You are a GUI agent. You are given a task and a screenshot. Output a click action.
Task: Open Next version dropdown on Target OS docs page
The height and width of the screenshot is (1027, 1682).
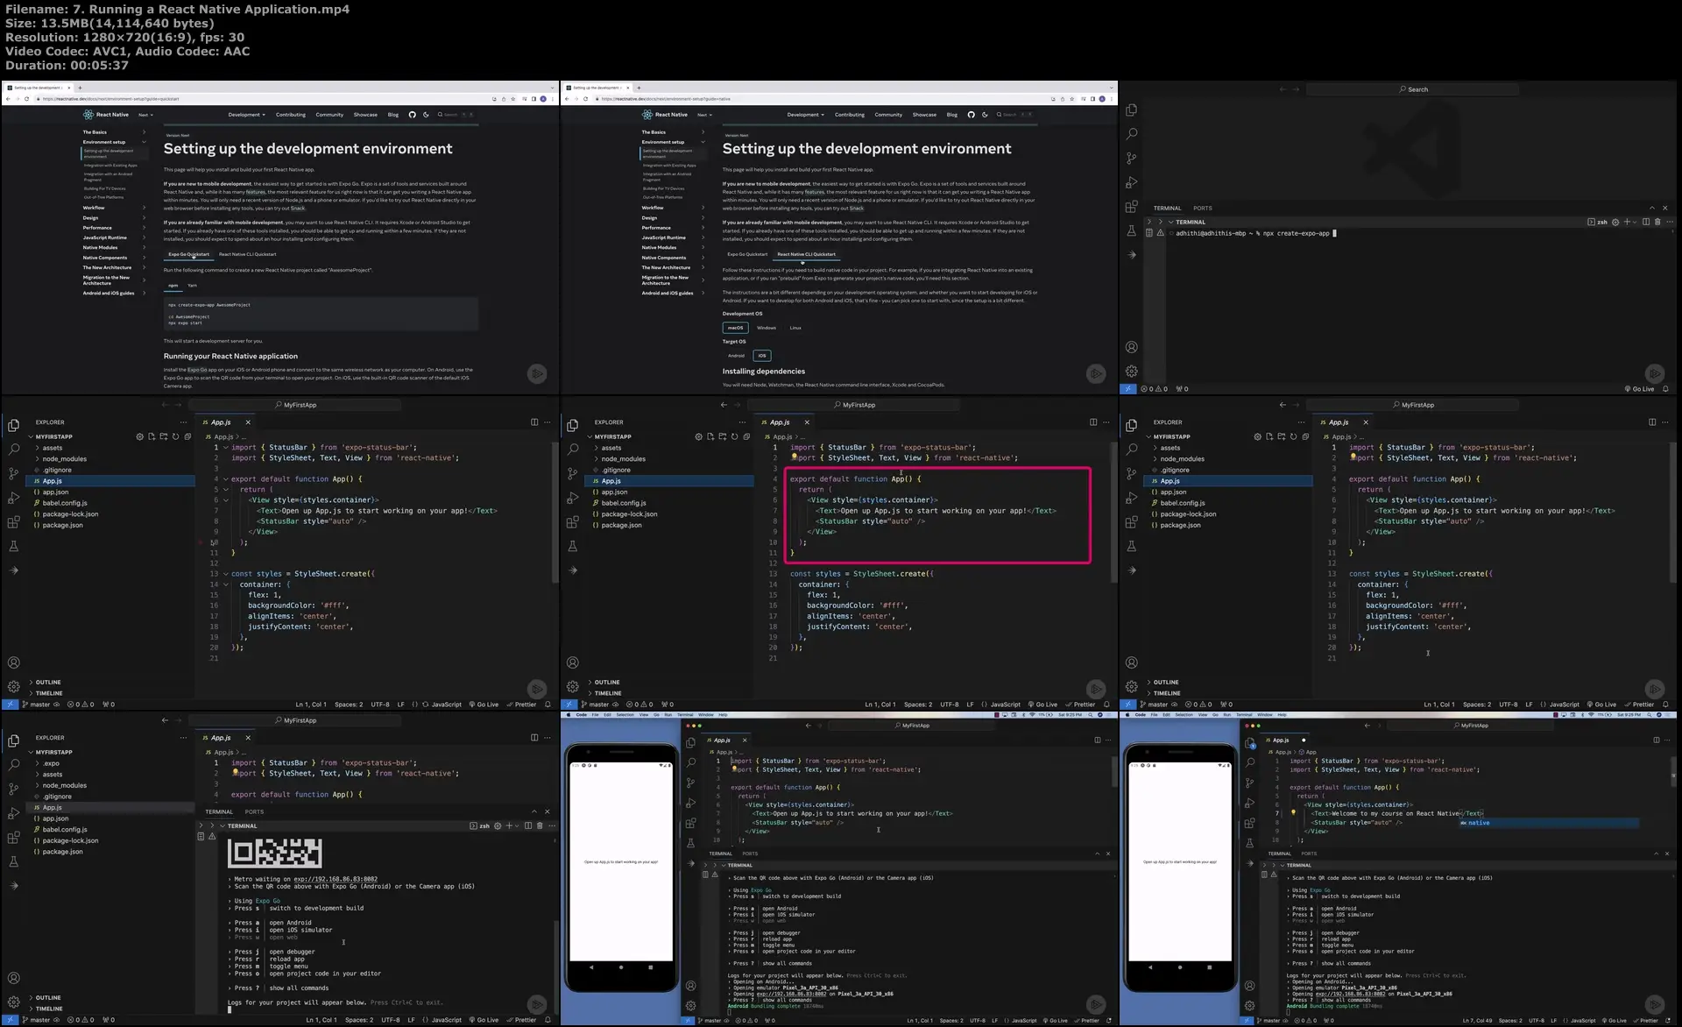click(704, 115)
